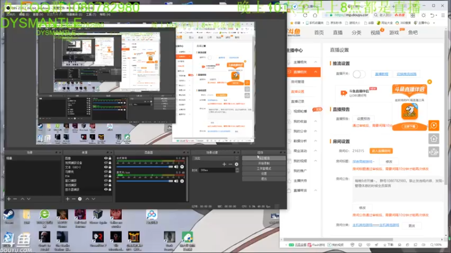Click orange 进入直播间 button
The image size is (451, 253).
(x=381, y=151)
